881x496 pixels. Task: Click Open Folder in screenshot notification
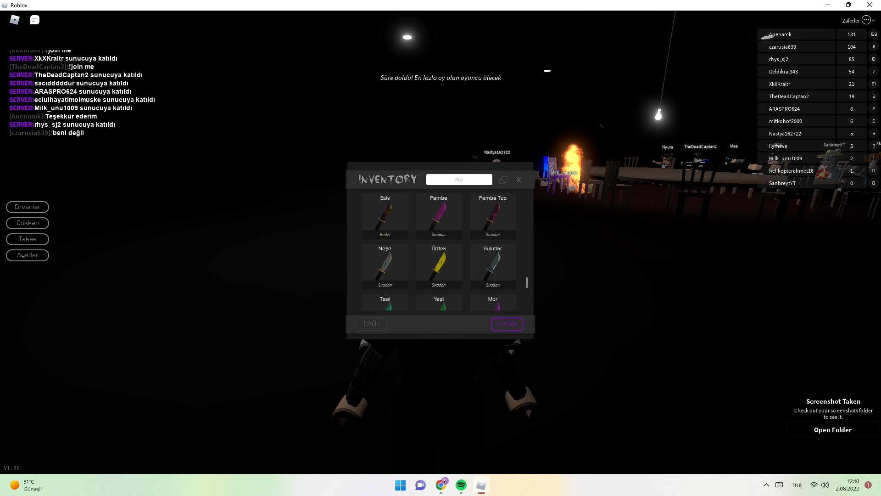tap(832, 430)
